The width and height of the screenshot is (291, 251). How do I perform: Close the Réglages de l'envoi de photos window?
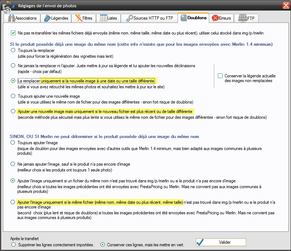tap(285, 5)
